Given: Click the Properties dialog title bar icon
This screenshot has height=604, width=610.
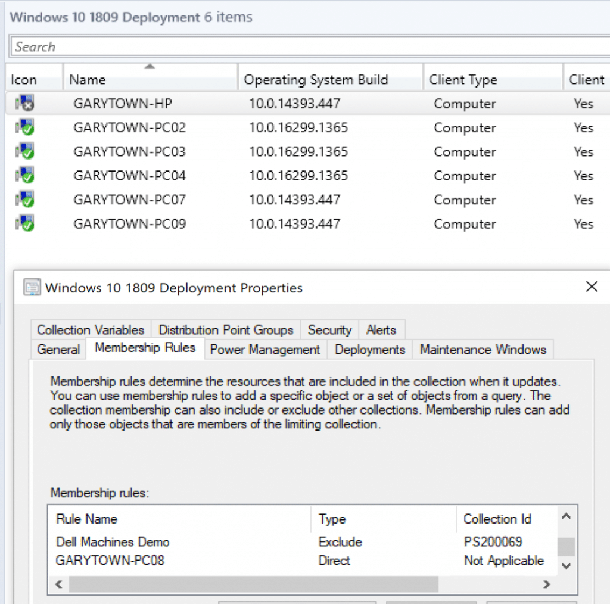Looking at the screenshot, I should coord(32,288).
